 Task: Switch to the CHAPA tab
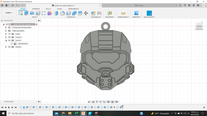[60, 9]
